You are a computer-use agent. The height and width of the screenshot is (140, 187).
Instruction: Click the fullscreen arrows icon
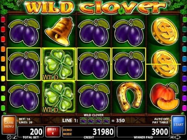(x=178, y=137)
